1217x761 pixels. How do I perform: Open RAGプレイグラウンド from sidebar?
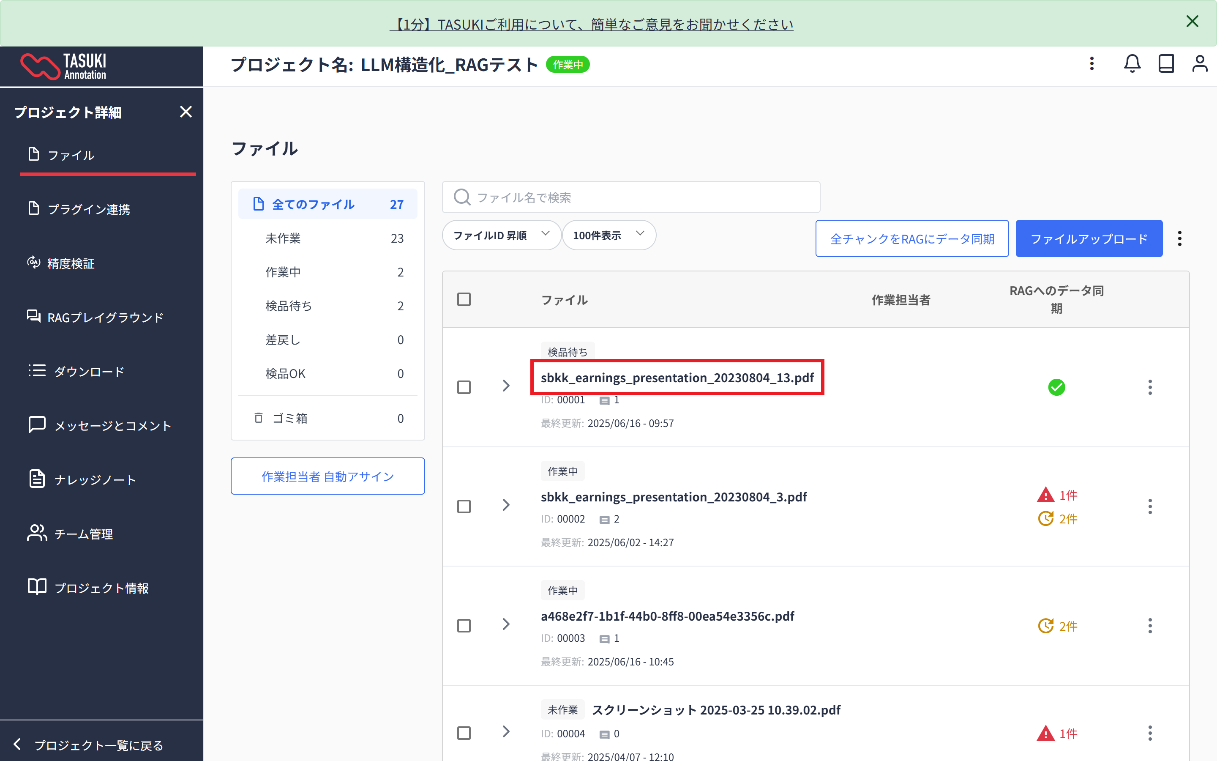point(105,317)
